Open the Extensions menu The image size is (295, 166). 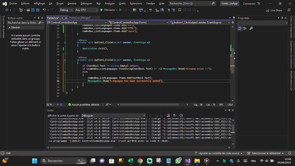(136, 4)
